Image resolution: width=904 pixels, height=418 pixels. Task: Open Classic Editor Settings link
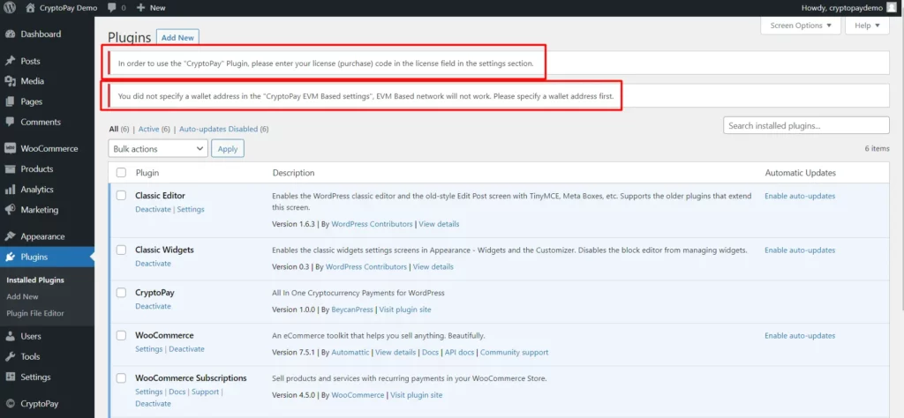[191, 210]
